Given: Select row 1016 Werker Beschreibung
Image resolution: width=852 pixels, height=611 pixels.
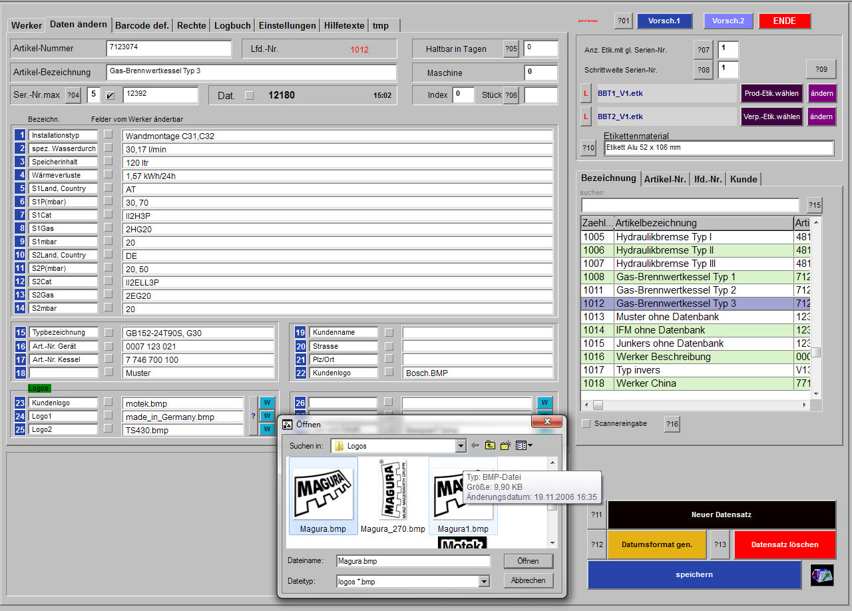Looking at the screenshot, I should click(x=696, y=357).
